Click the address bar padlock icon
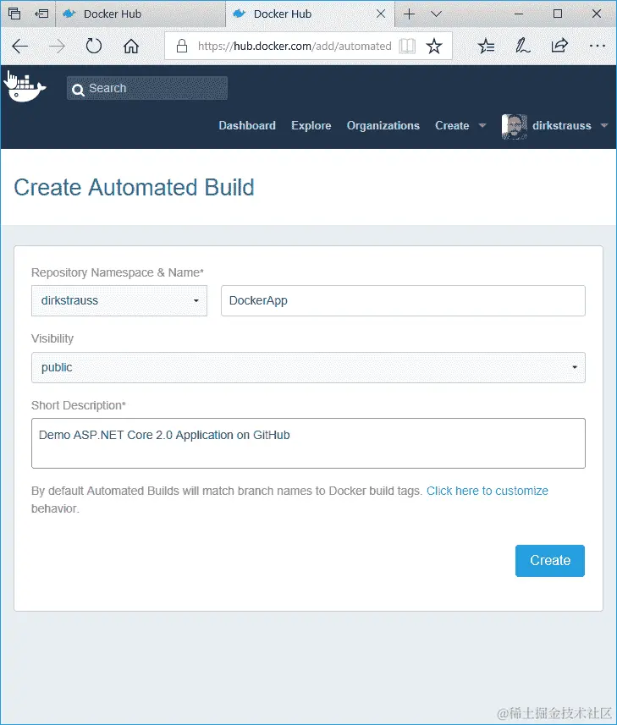This screenshot has width=617, height=725. click(x=182, y=46)
